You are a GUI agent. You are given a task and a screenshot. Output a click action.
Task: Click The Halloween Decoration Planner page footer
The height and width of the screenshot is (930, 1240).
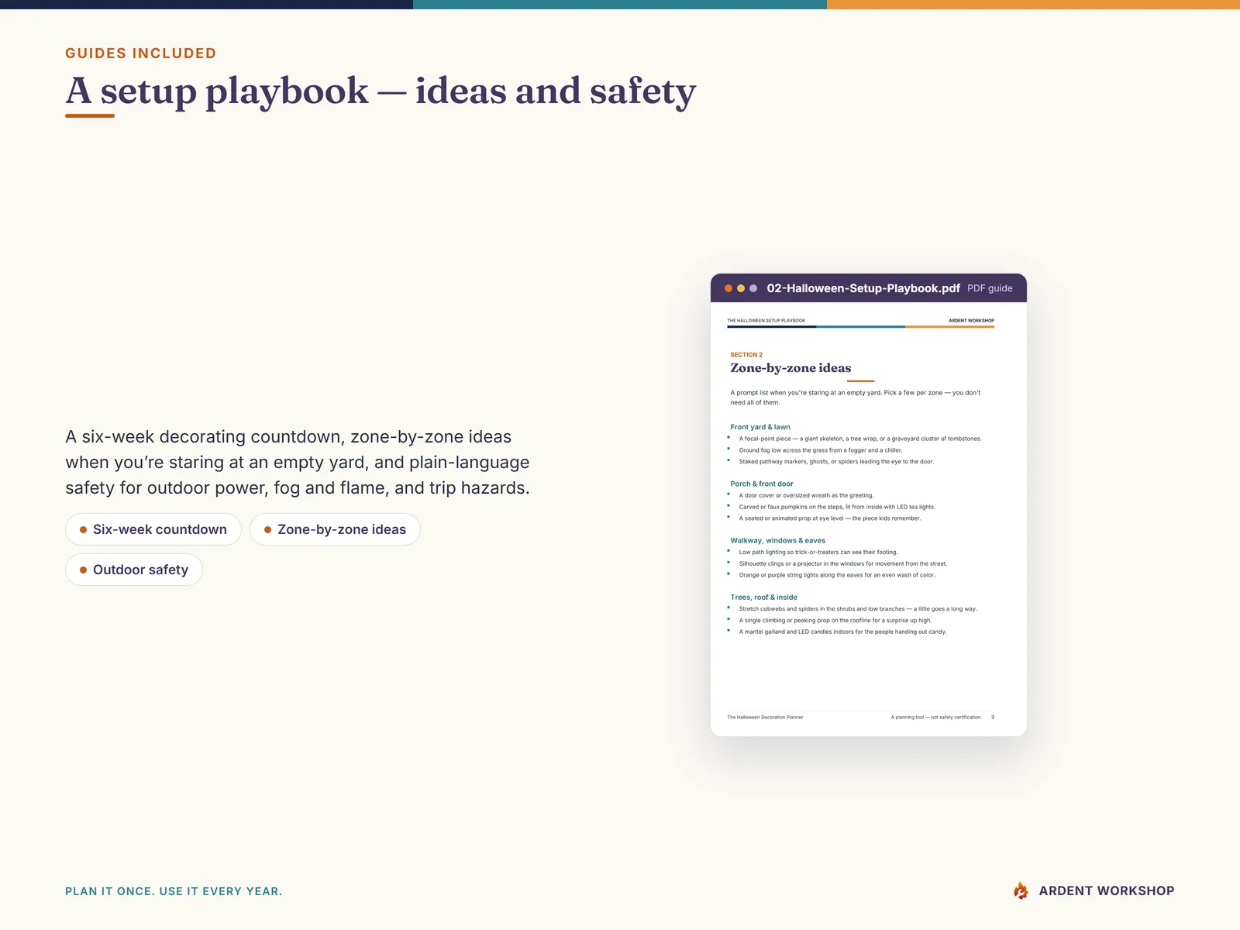(765, 718)
